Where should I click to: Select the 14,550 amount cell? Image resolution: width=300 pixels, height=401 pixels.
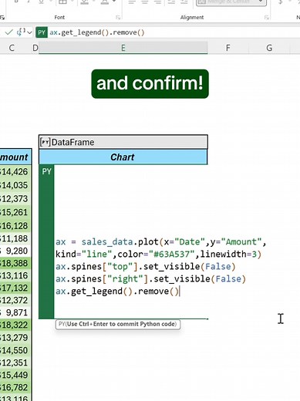point(15,350)
